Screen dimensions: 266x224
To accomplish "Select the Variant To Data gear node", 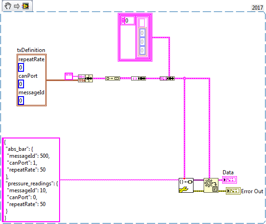I will [x=211, y=185].
